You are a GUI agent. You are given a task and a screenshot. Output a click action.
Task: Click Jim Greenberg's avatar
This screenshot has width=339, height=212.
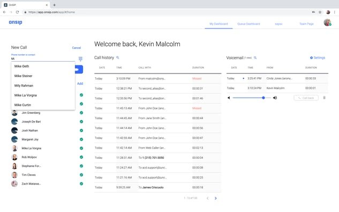pyautogui.click(x=14, y=113)
